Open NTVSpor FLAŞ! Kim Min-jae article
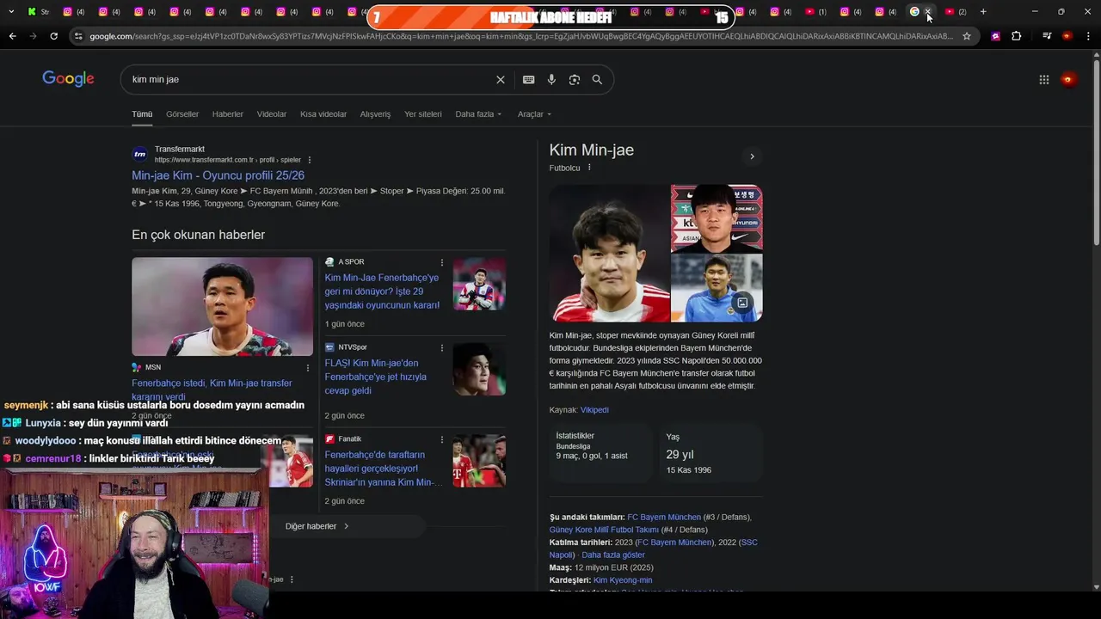The image size is (1101, 619). [x=376, y=377]
